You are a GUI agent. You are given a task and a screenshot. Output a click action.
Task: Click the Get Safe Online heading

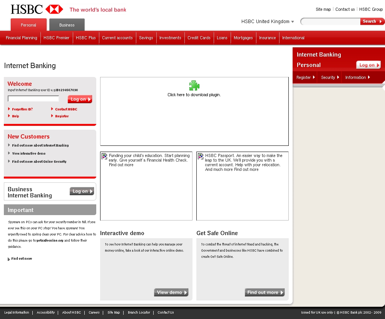(217, 233)
